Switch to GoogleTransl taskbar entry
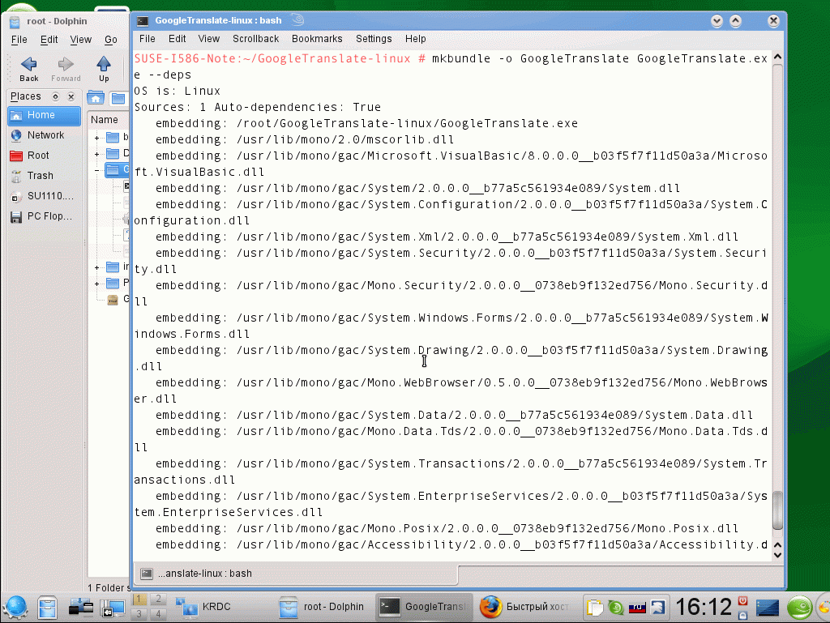Screen dimensions: 830x623 point(425,607)
